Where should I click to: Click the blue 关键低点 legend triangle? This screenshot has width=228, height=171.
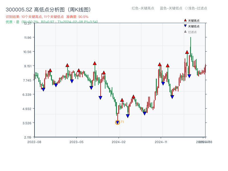point(185,26)
